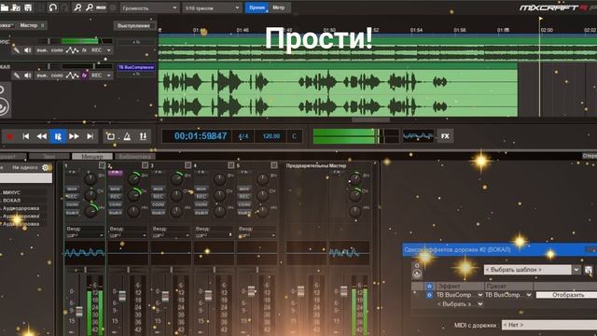
Task: Arm REC on ВОКАЛ track
Action: 96,76
